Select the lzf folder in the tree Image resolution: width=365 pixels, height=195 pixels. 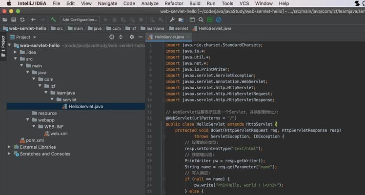point(50,86)
